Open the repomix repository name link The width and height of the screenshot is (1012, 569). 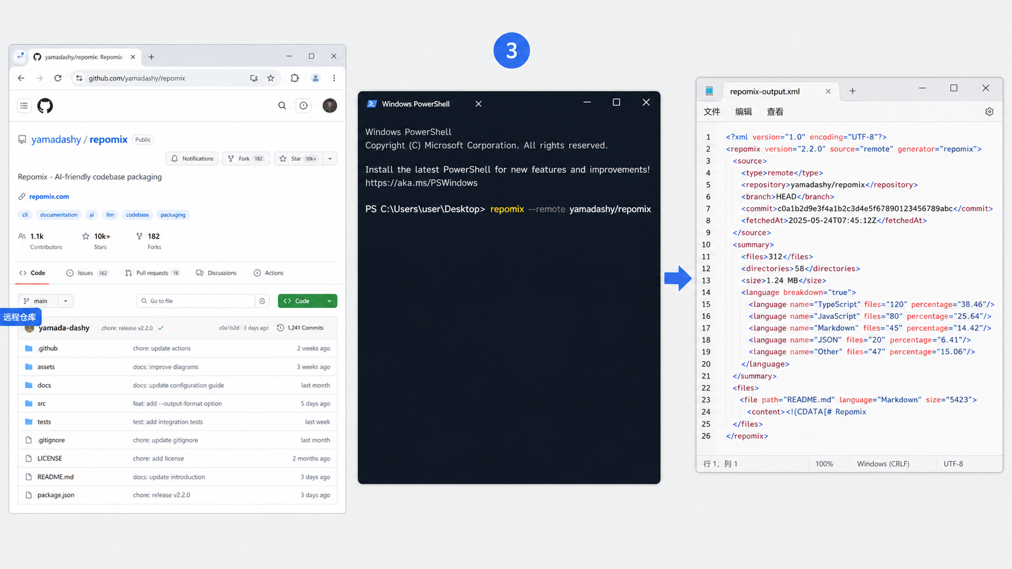(x=108, y=140)
